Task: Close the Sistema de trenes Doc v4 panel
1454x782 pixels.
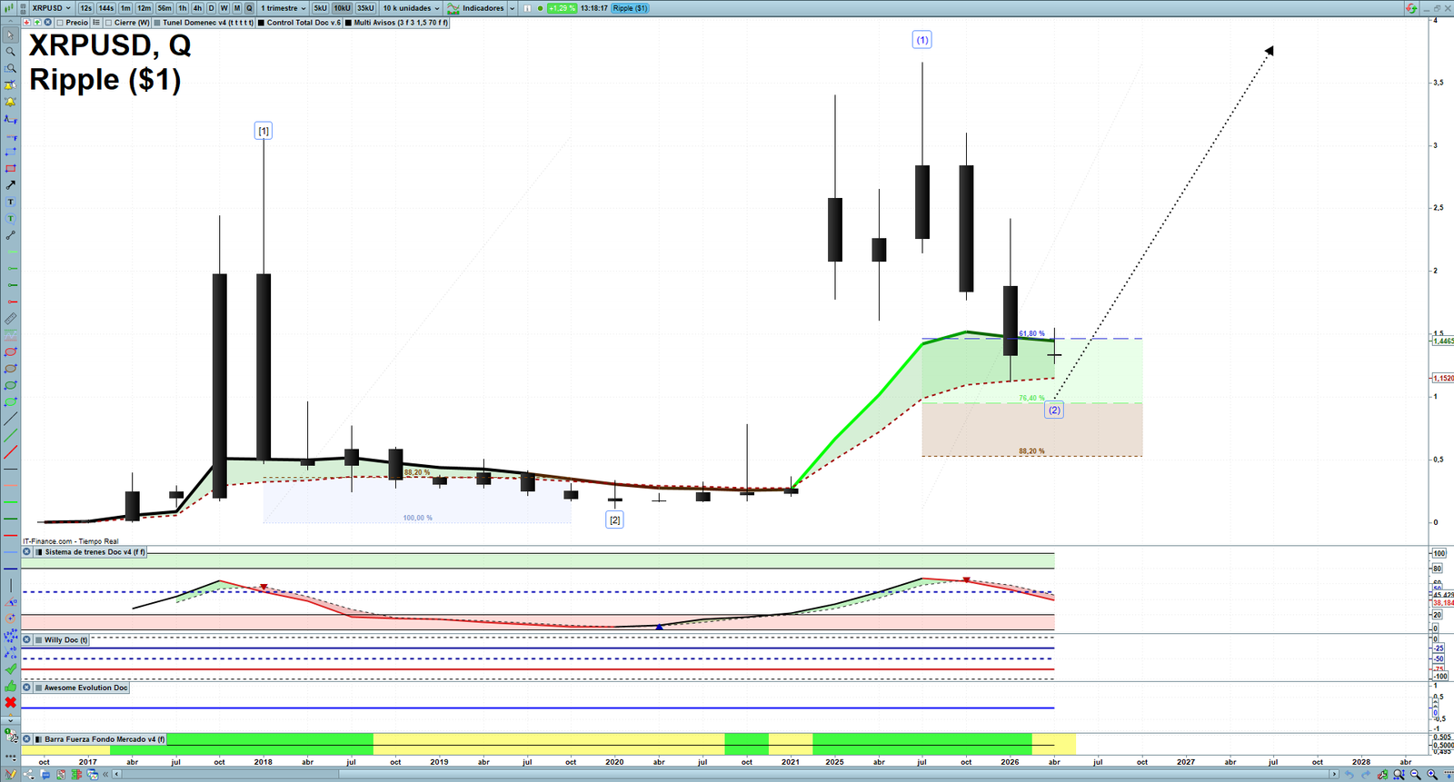Action: pyautogui.click(x=26, y=551)
